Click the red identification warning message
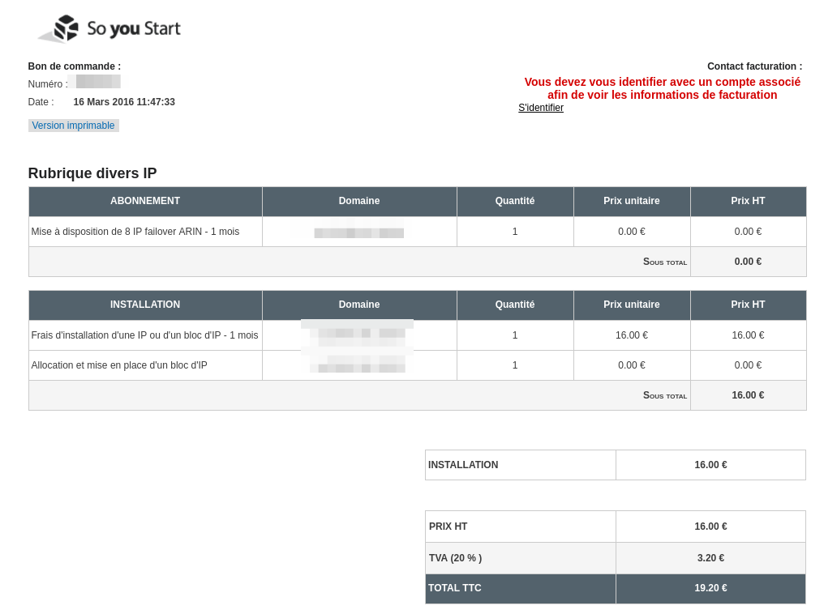824x614 pixels. (x=662, y=88)
